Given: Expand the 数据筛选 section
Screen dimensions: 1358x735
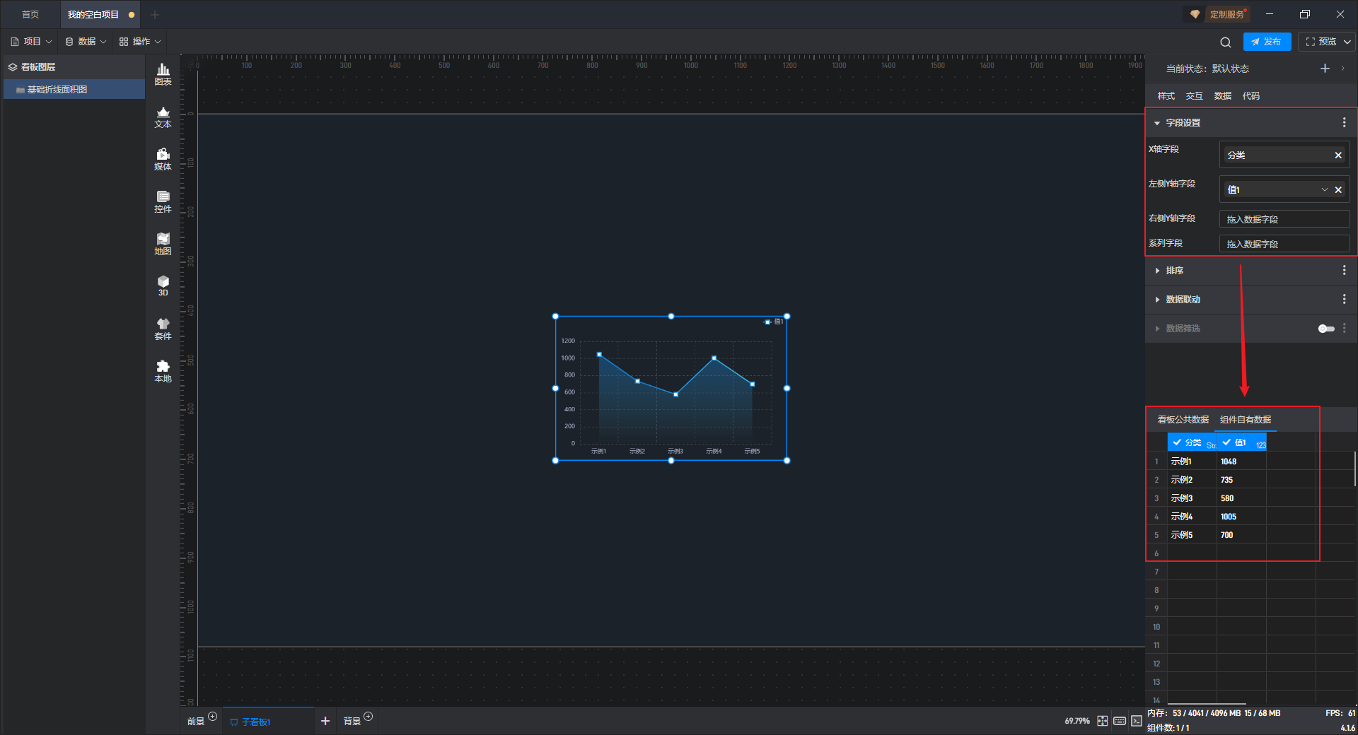Looking at the screenshot, I should (x=1157, y=329).
